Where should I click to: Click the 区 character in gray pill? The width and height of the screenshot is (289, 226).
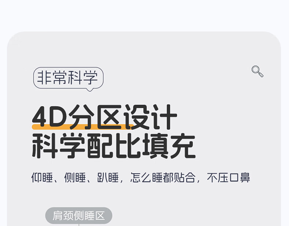click(100, 215)
